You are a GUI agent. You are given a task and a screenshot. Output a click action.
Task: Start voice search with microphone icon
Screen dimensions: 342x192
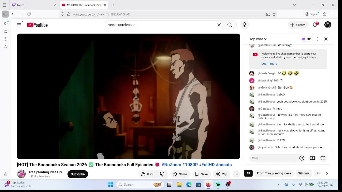tap(244, 25)
